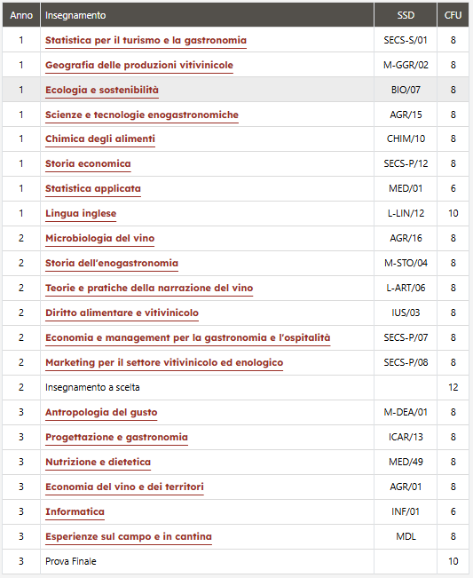473x578 pixels.
Task: Open Marketing per il settore vitivinicolo
Action: 164,363
